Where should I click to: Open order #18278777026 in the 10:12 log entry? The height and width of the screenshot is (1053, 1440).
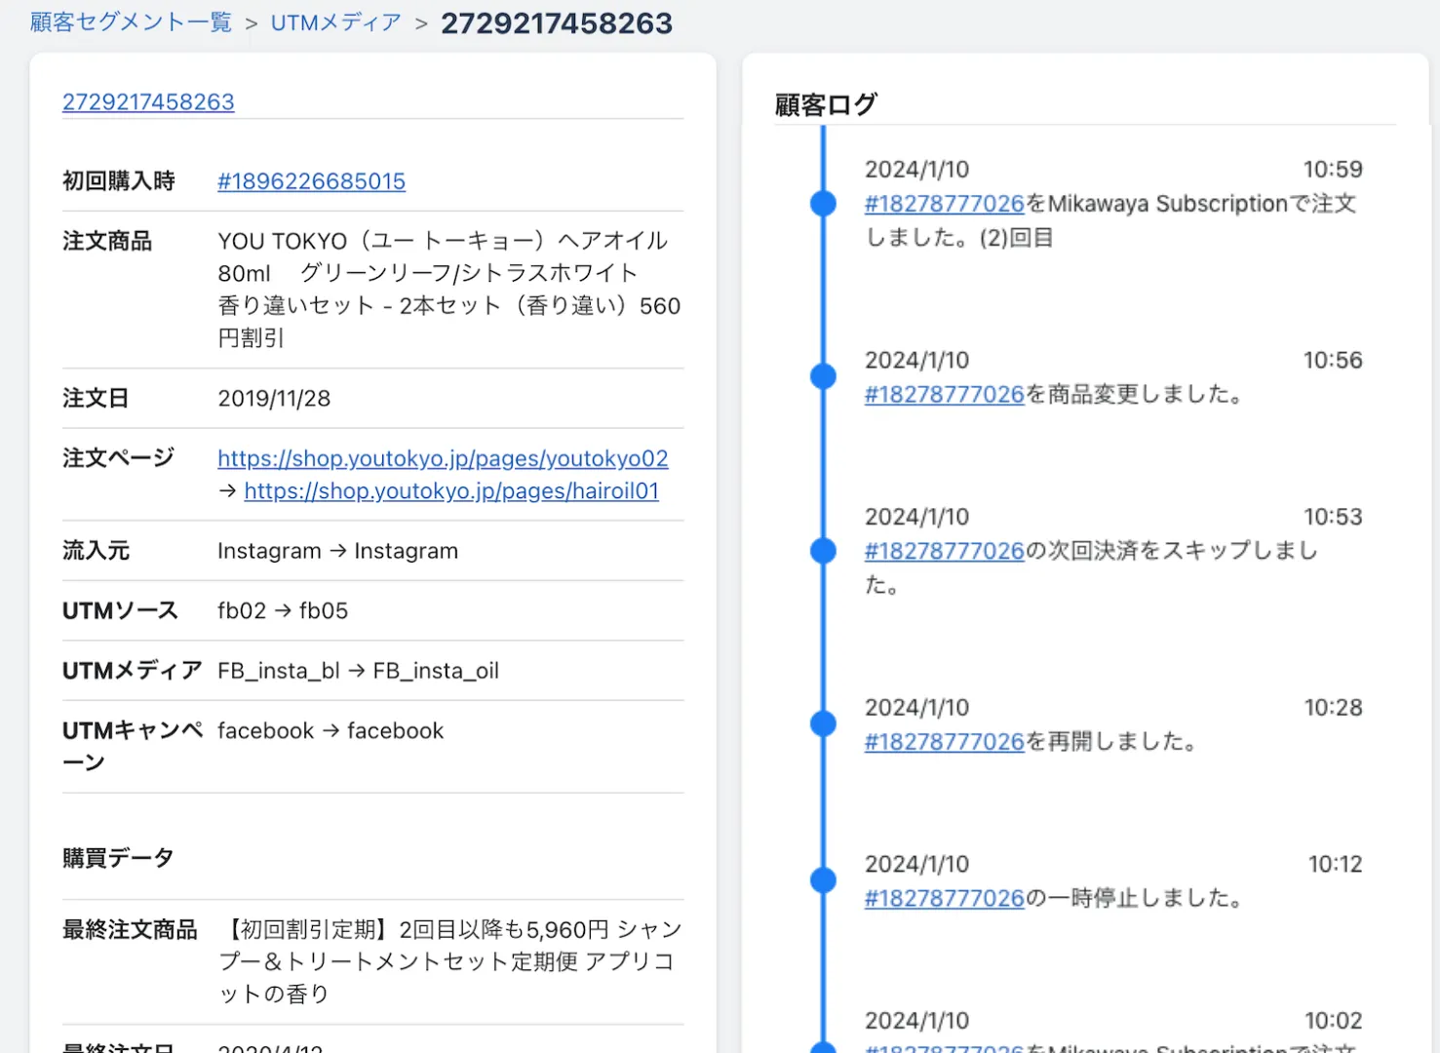point(944,898)
